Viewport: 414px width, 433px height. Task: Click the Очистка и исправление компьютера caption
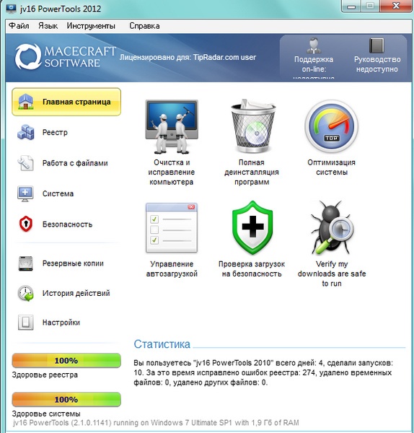172,172
